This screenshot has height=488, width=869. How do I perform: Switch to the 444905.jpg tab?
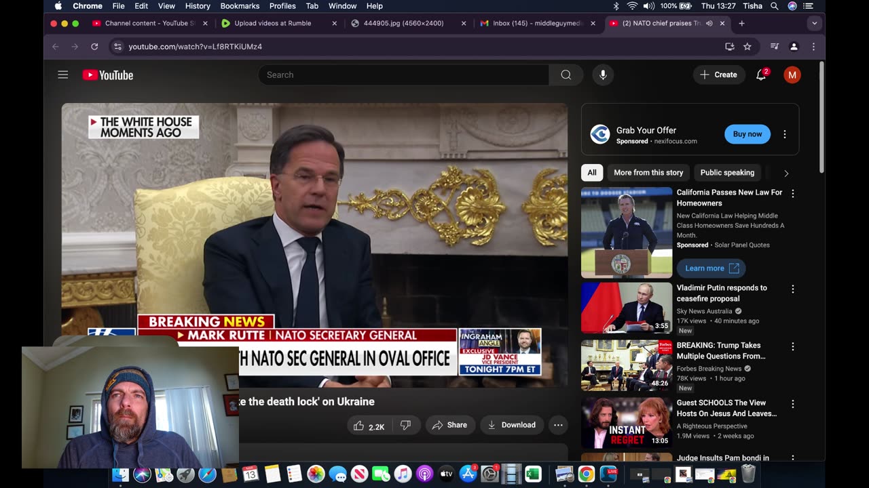(x=403, y=23)
